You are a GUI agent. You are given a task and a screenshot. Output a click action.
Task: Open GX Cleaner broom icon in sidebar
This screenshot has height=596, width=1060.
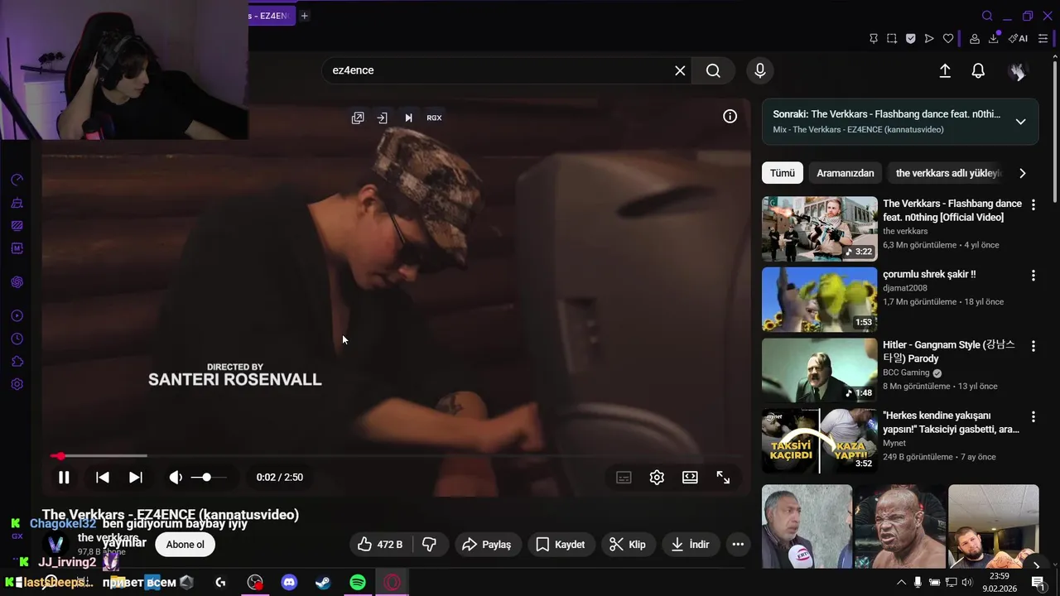[x=17, y=203]
